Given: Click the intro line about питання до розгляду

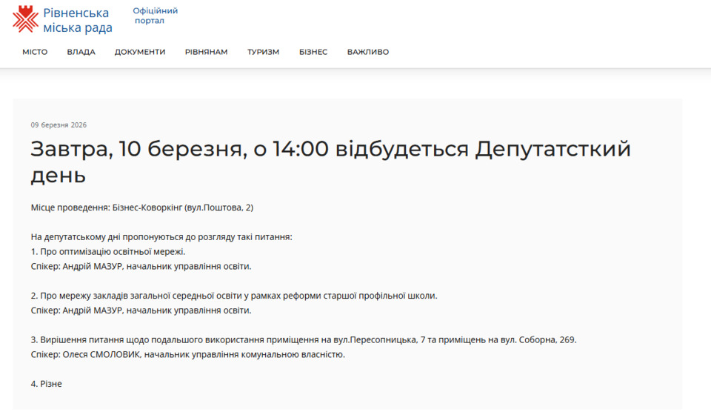Looking at the screenshot, I should (161, 237).
